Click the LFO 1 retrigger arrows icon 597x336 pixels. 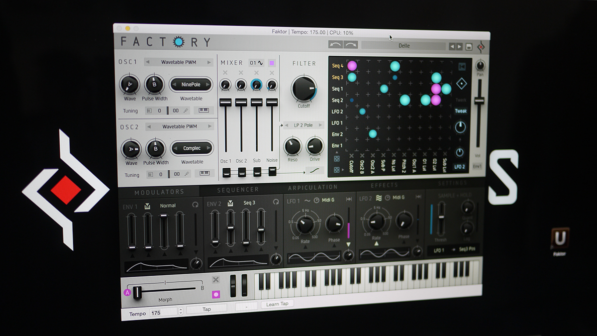(x=349, y=199)
